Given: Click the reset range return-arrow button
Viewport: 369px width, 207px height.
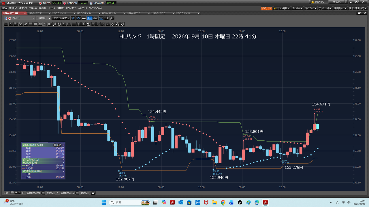Looking at the screenshot, I should [x=93, y=193].
